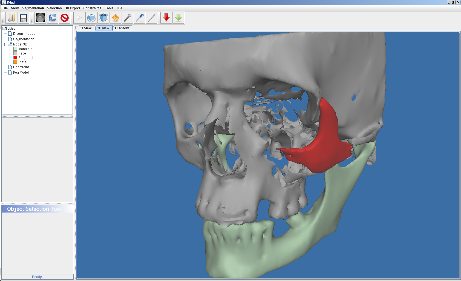The image size is (461, 281).
Task: Click the blue refresh arrows icon
Action: tap(53, 18)
